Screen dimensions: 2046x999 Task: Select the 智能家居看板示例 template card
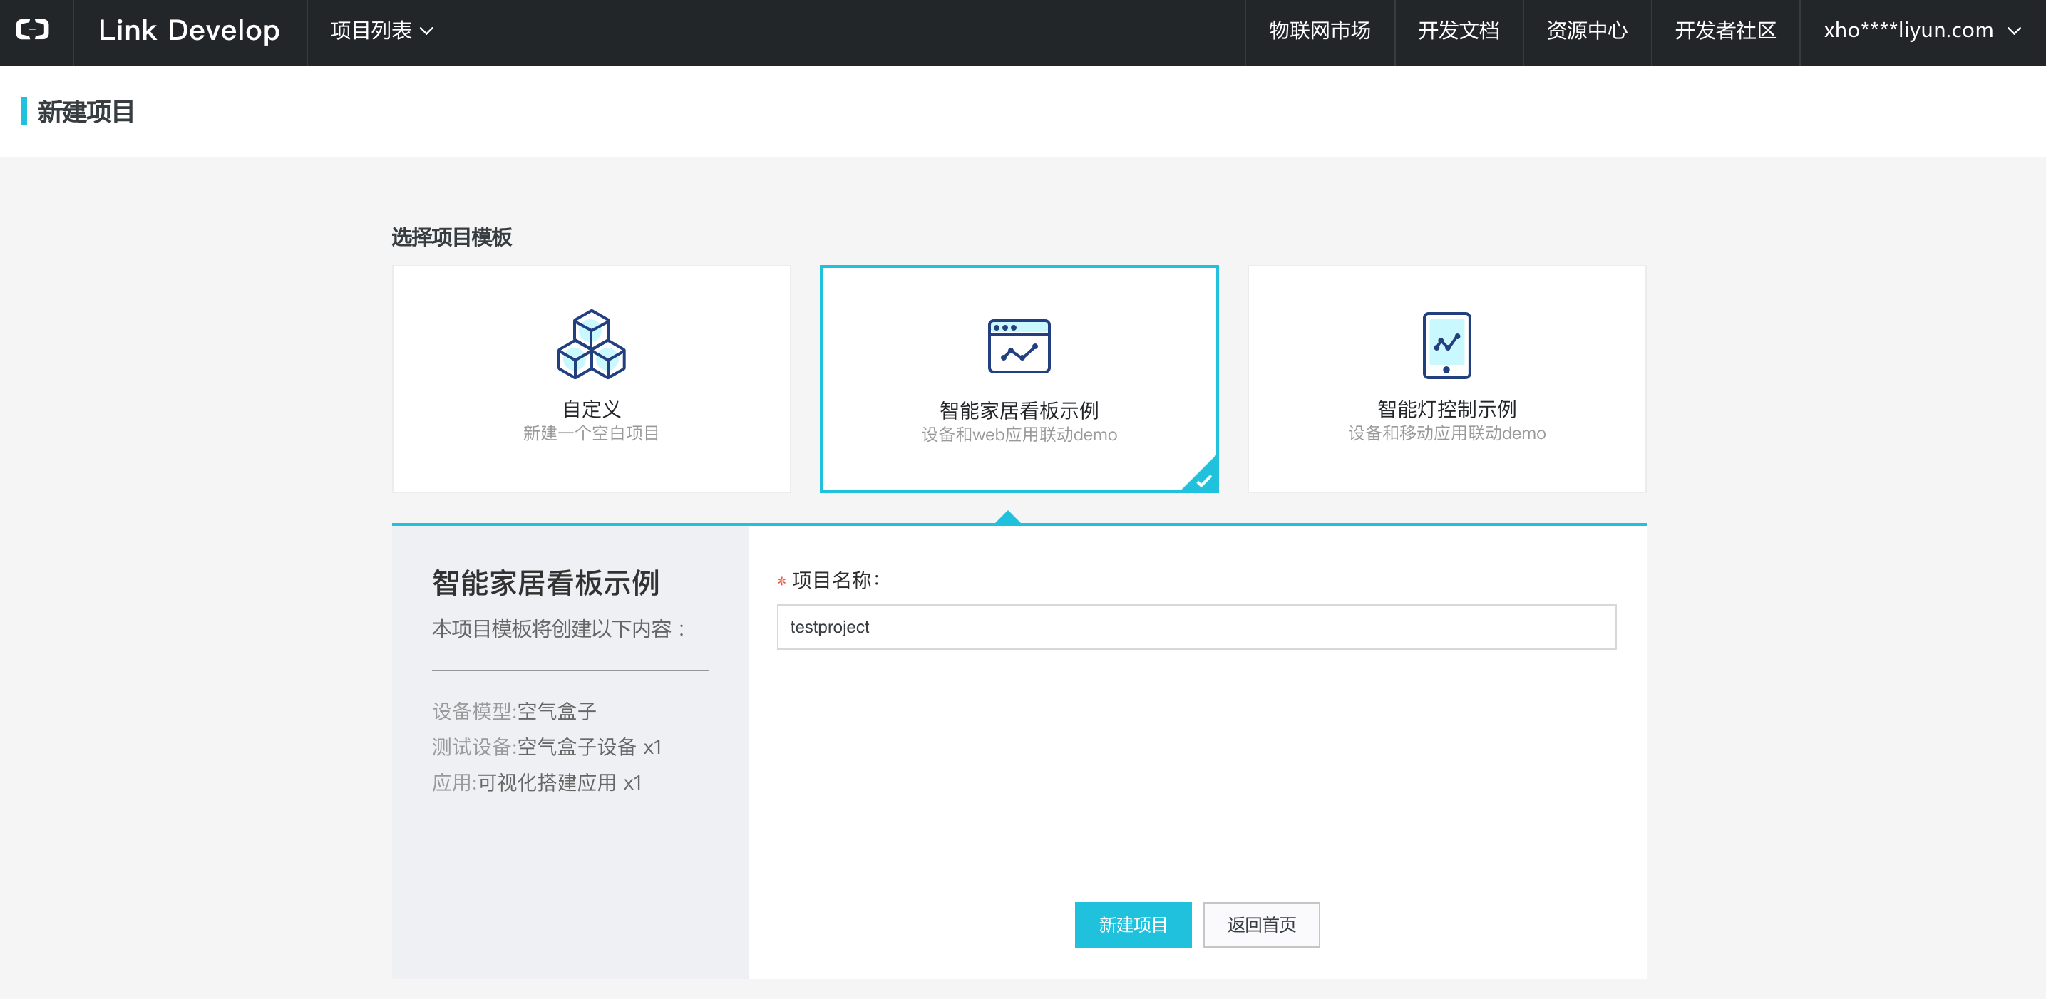coord(1018,410)
